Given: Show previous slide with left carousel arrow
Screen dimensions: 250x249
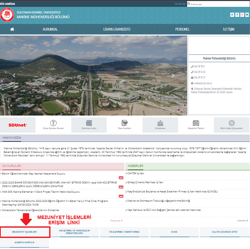Looking at the screenshot, I should point(14,76).
